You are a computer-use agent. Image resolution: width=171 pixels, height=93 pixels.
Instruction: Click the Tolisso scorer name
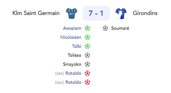74,55
